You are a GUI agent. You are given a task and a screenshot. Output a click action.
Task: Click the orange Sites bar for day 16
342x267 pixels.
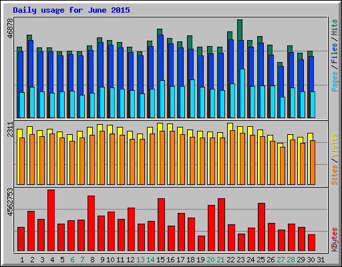coord(172,158)
